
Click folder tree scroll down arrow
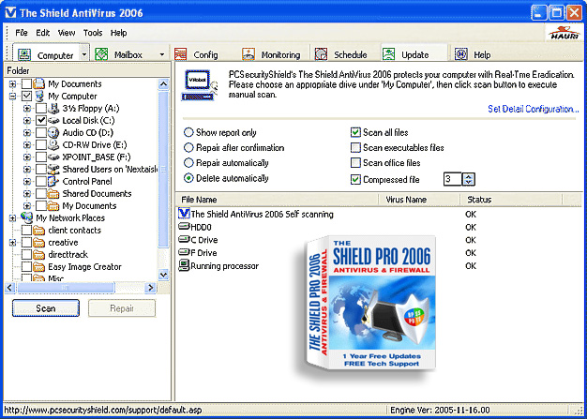[163, 275]
